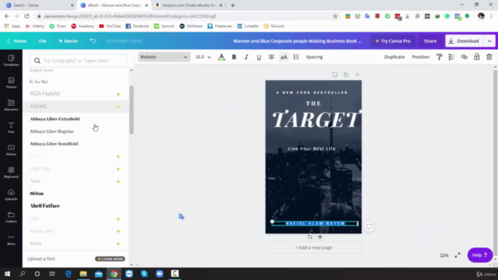Select the Abril Fatface font
The image size is (498, 280).
click(x=75, y=205)
